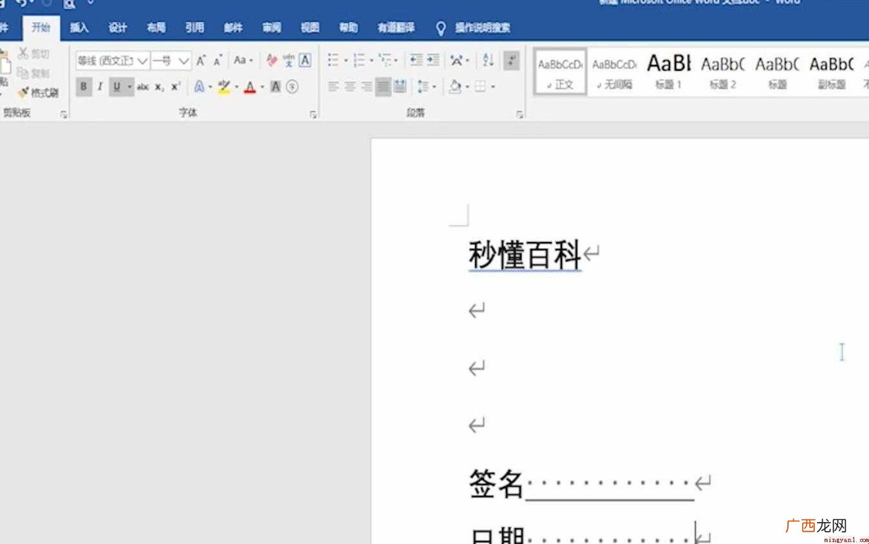Center the paragraph text

[x=350, y=86]
